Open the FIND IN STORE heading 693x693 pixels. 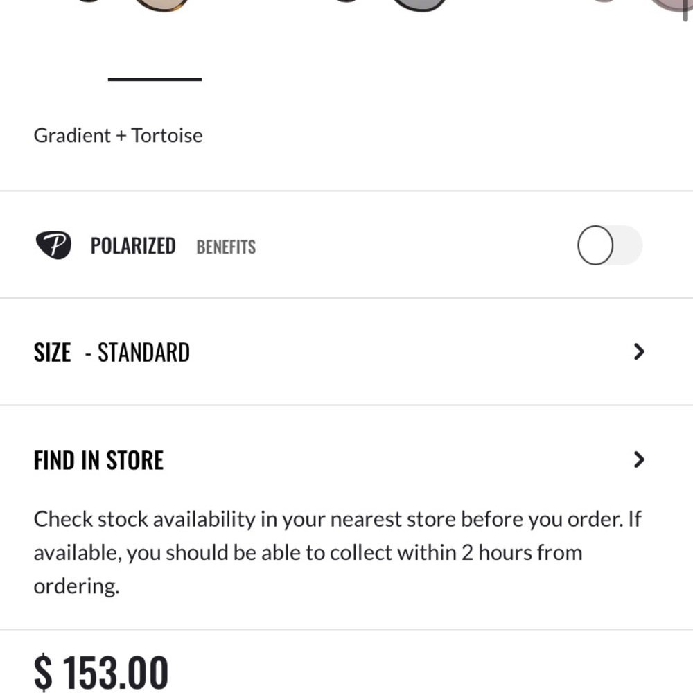(x=98, y=460)
